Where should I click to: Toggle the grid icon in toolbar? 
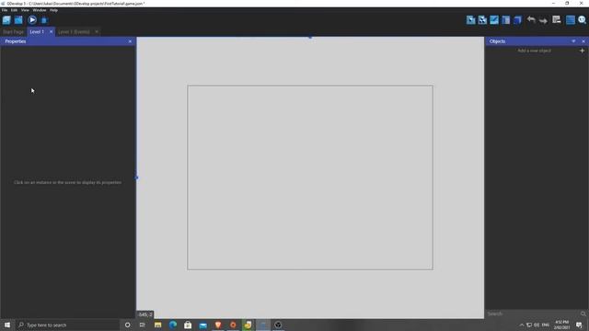point(571,20)
